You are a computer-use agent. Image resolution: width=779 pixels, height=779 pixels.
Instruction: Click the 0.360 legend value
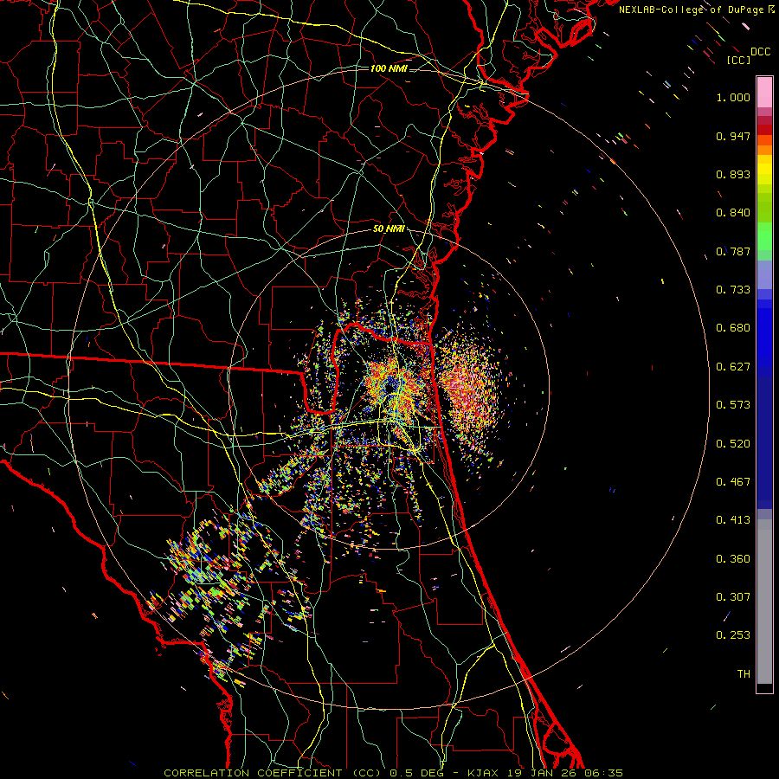[733, 559]
